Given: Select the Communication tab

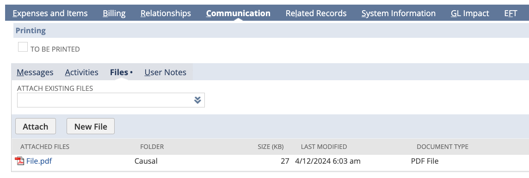Looking at the screenshot, I should coord(238,13).
